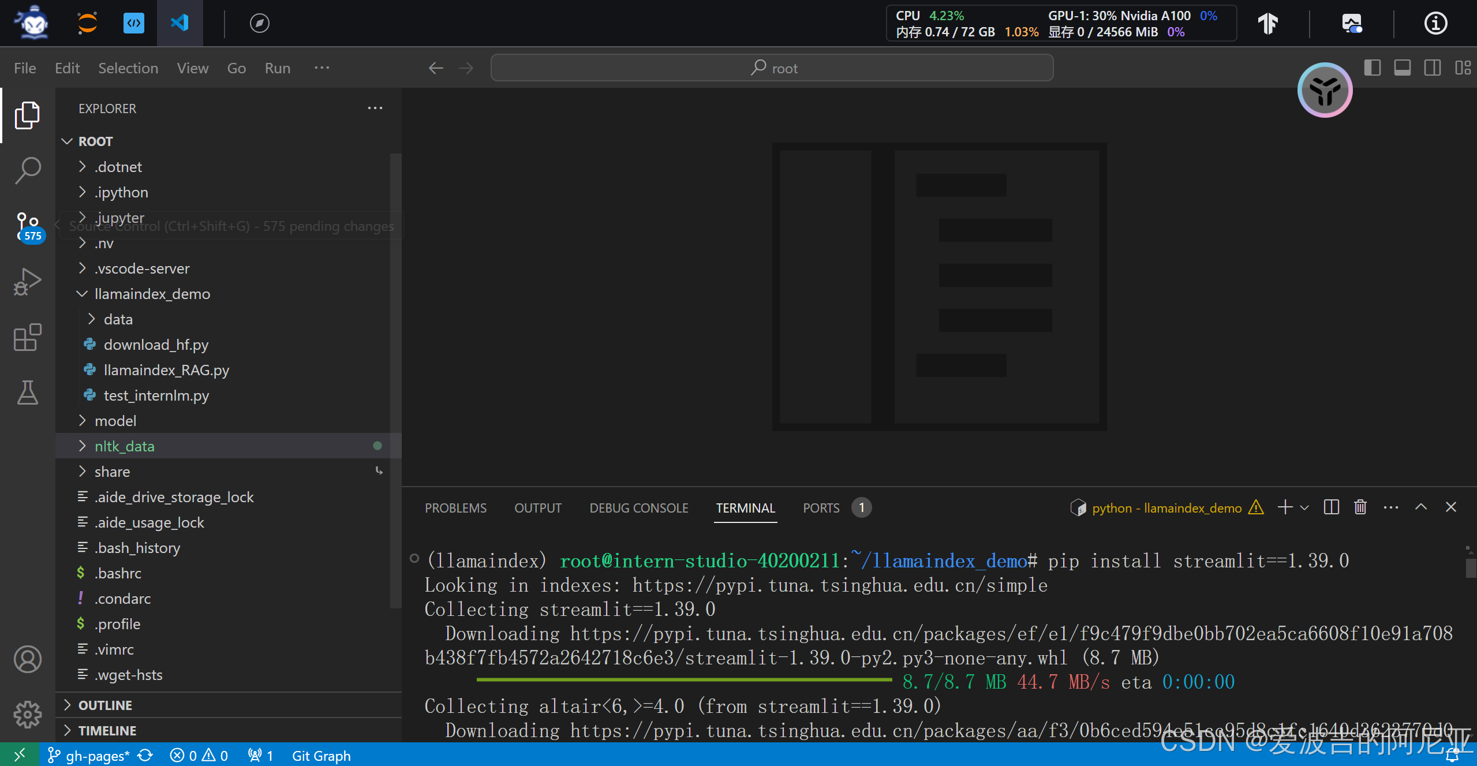Expand the OUTLINE section
This screenshot has width=1477, height=766.
pos(105,705)
